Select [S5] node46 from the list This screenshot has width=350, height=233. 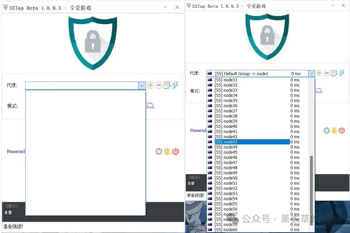258,157
